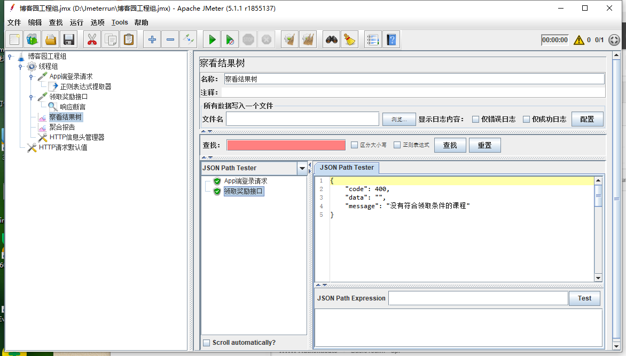The image size is (626, 356).
Task: Select the JSON Path Tester tab
Action: pos(347,168)
